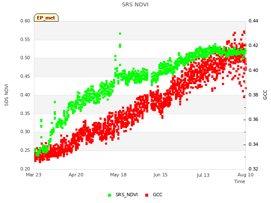Viewport: 271px width, 203px height.
Task: Click the right axis title GCC
Action: coord(265,95)
